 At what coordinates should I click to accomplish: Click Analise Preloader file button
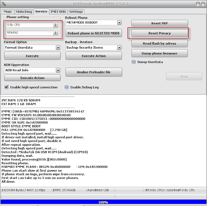[94, 72]
